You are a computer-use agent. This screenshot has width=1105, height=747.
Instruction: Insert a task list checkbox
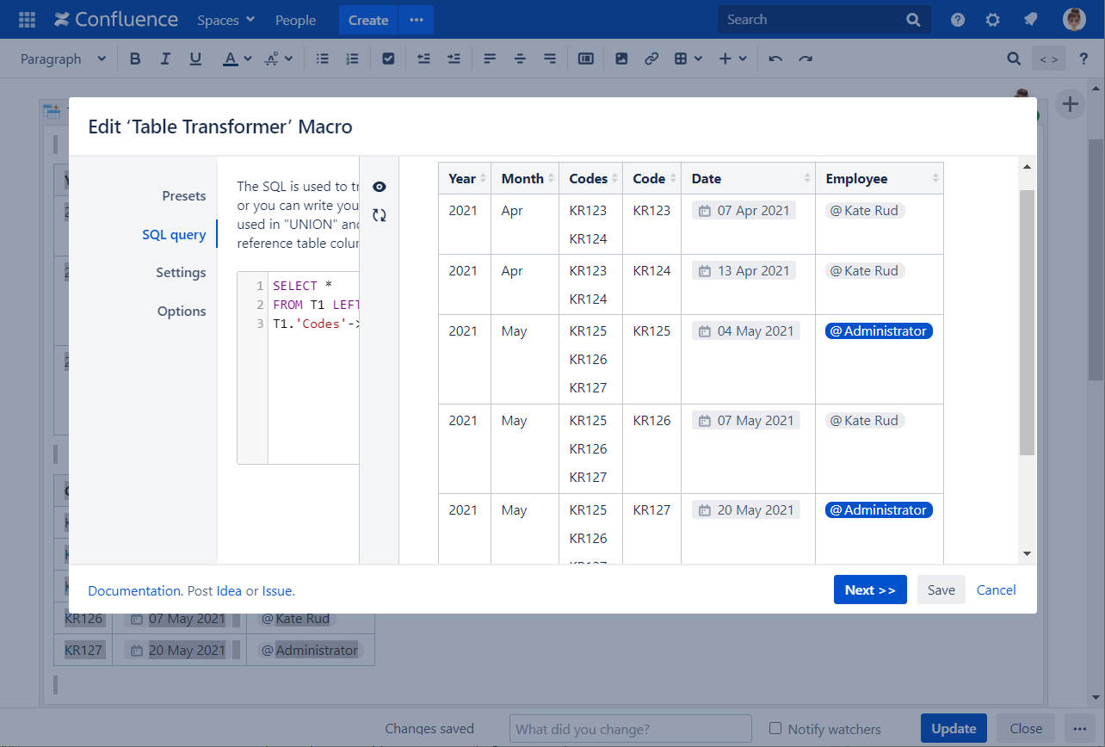[388, 59]
